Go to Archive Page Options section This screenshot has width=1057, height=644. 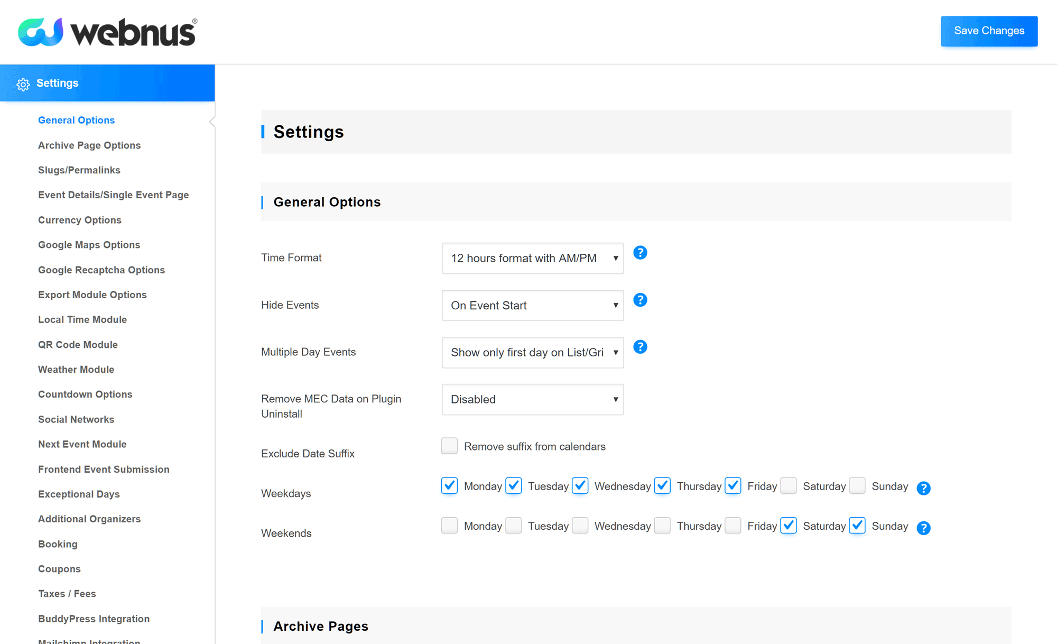coord(89,145)
